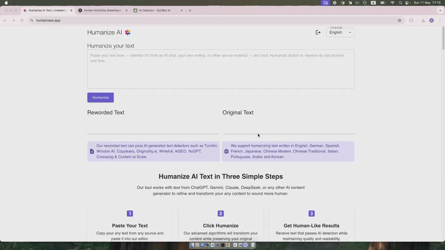445x250 pixels.
Task: Open the Trash from the Dock
Action: pyautogui.click(x=253, y=245)
